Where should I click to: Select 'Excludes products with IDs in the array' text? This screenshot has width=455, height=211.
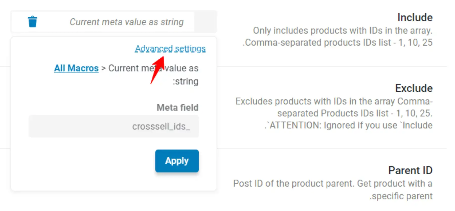[x=334, y=101]
